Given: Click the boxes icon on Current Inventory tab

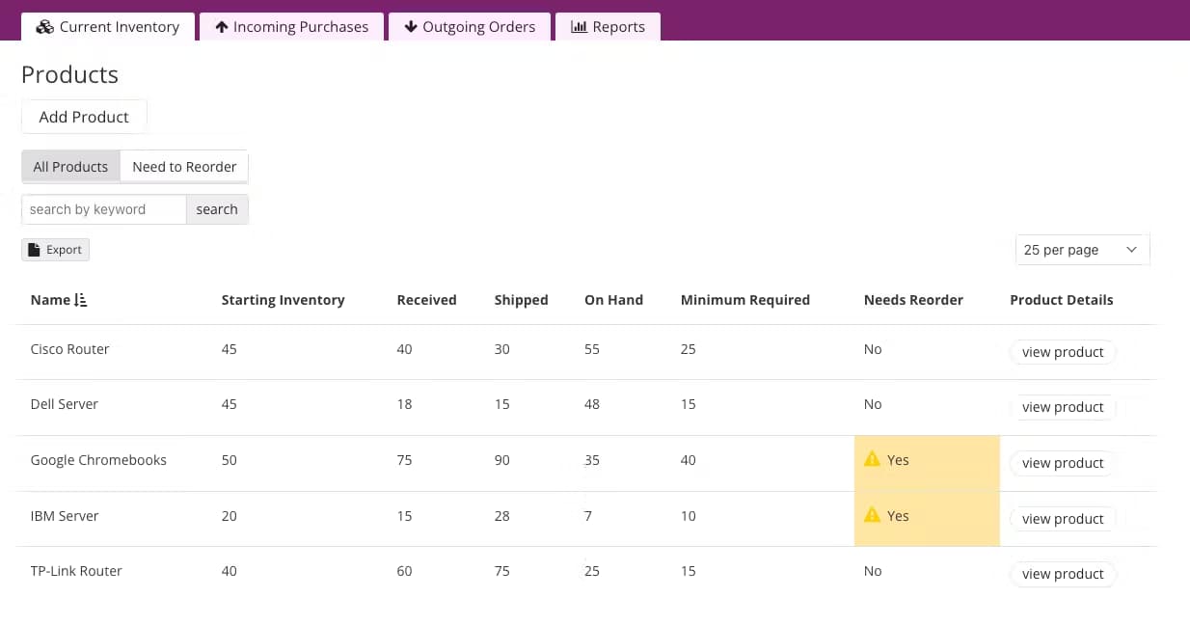Looking at the screenshot, I should pyautogui.click(x=44, y=27).
